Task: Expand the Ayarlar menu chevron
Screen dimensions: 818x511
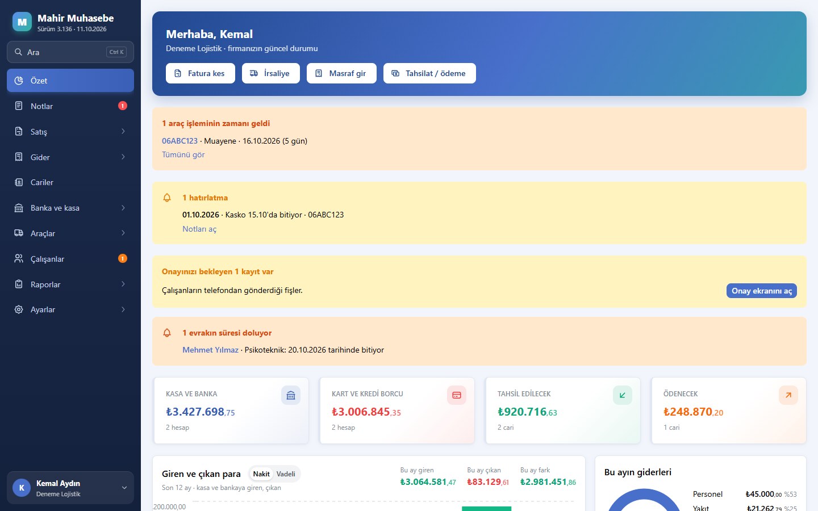Action: click(123, 309)
